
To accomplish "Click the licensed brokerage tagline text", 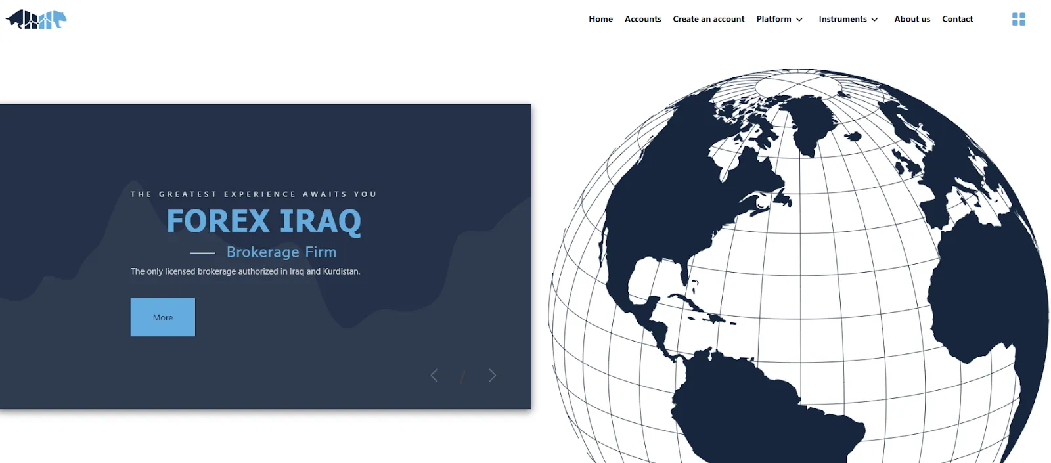I will pos(245,271).
